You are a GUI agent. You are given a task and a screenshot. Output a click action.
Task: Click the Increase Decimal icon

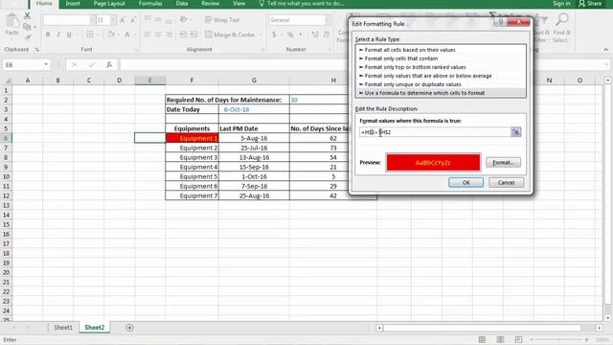[315, 34]
